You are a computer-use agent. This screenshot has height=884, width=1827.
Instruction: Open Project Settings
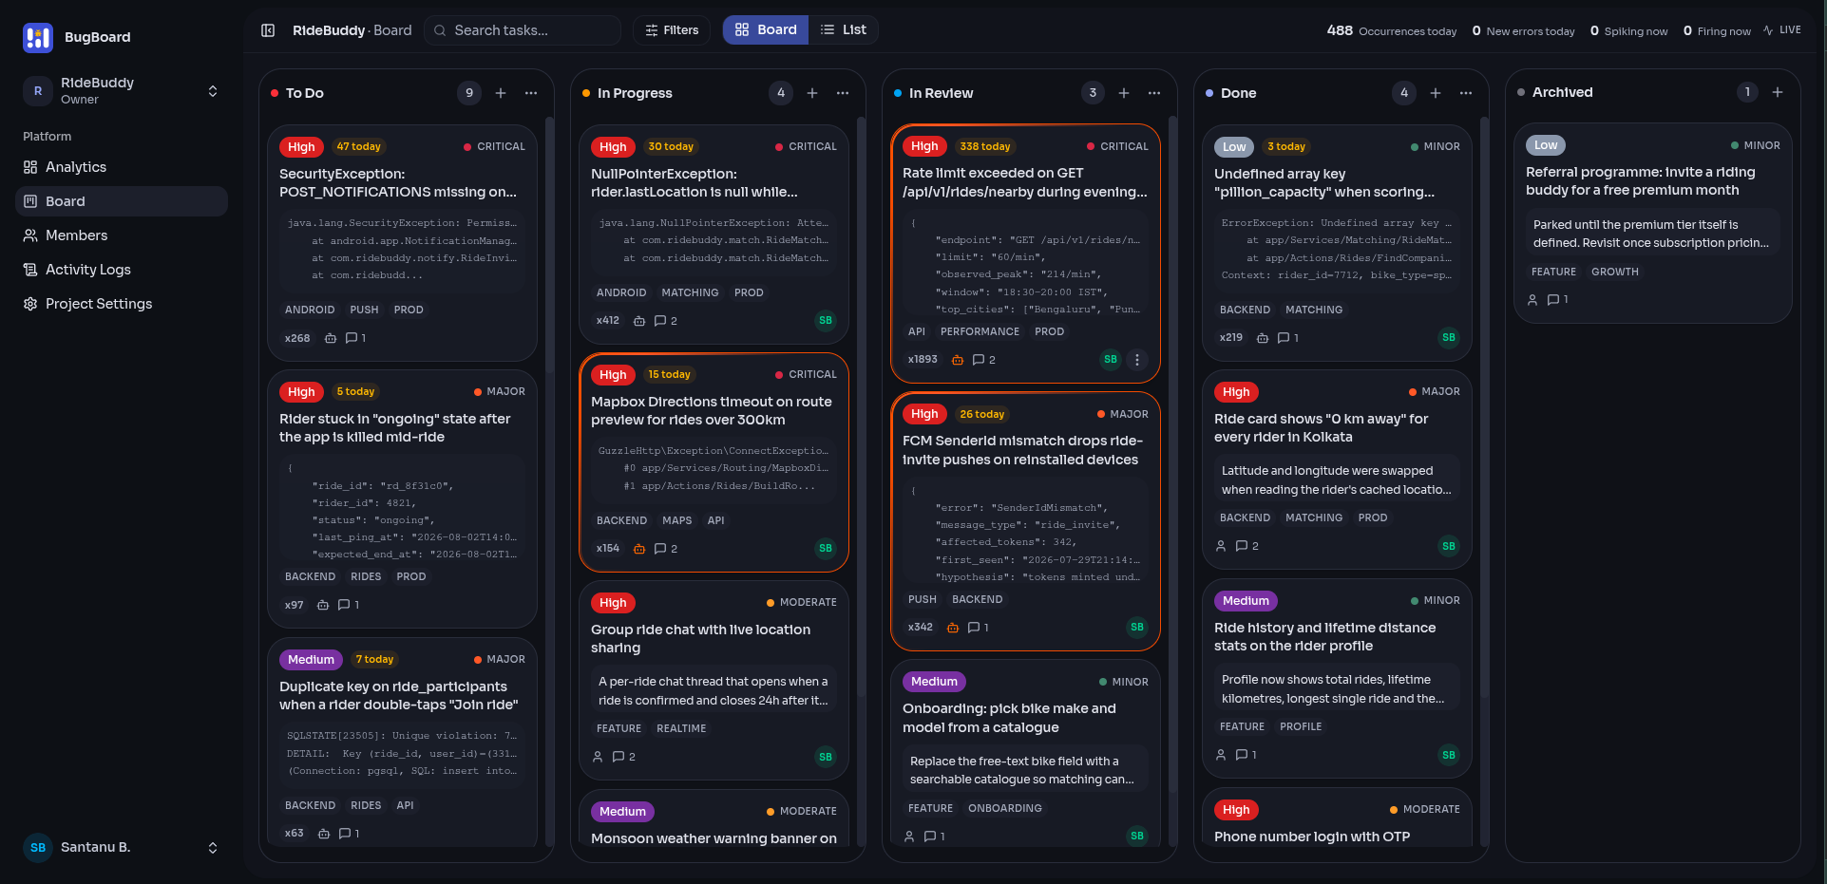(x=122, y=304)
